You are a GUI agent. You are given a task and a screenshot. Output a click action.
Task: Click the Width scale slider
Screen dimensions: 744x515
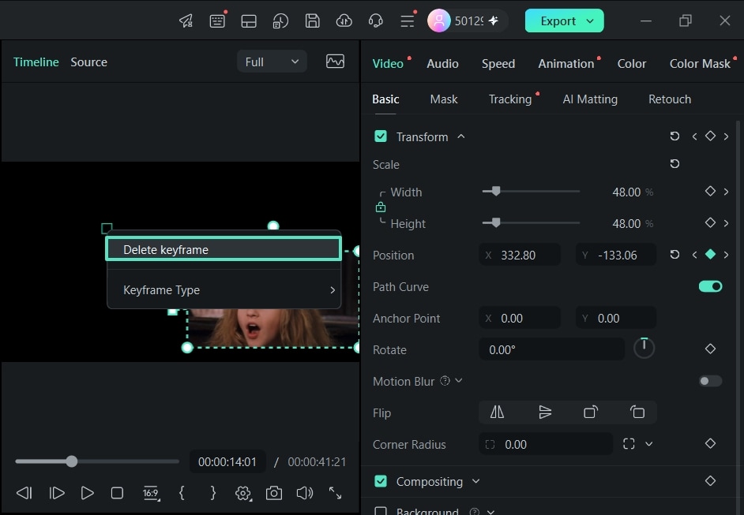531,192
